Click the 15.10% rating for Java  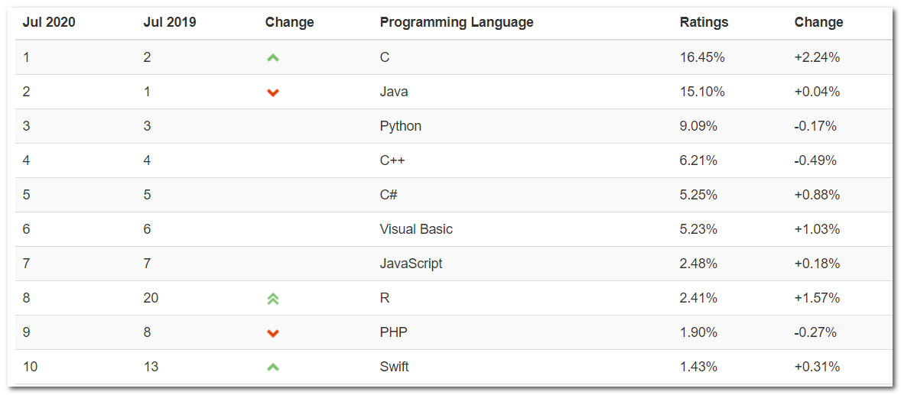[x=701, y=92]
